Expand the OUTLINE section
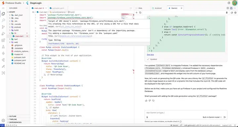 (18, 116)
